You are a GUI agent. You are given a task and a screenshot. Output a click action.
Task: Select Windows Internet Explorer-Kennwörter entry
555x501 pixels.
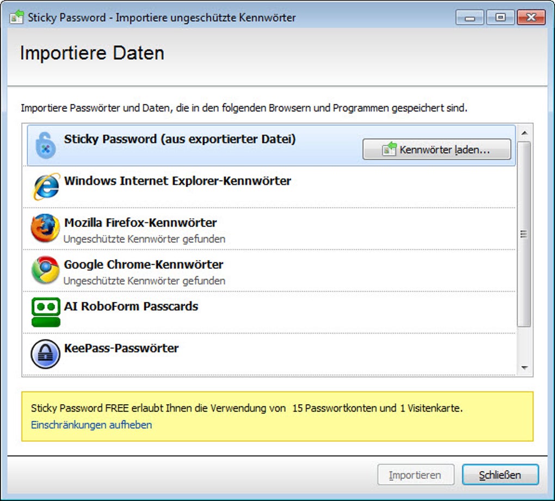(x=269, y=187)
